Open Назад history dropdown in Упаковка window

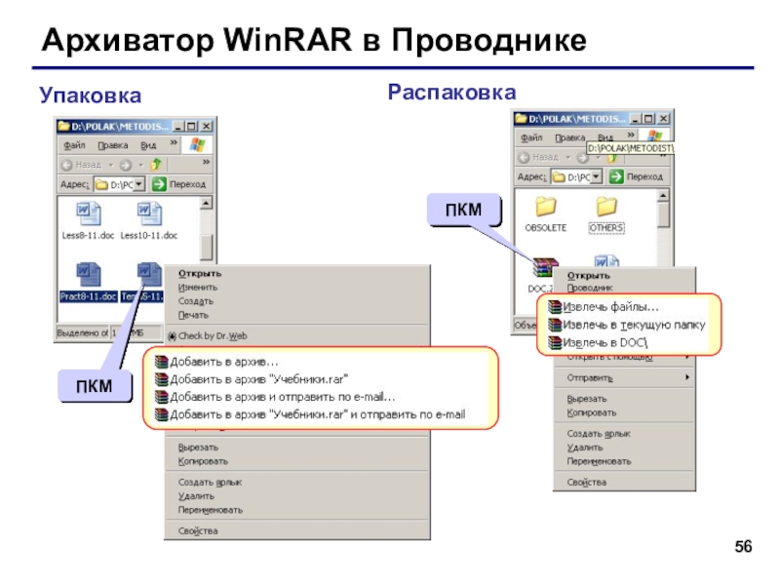111,165
